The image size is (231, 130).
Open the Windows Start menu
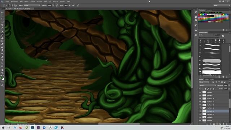tap(3, 127)
